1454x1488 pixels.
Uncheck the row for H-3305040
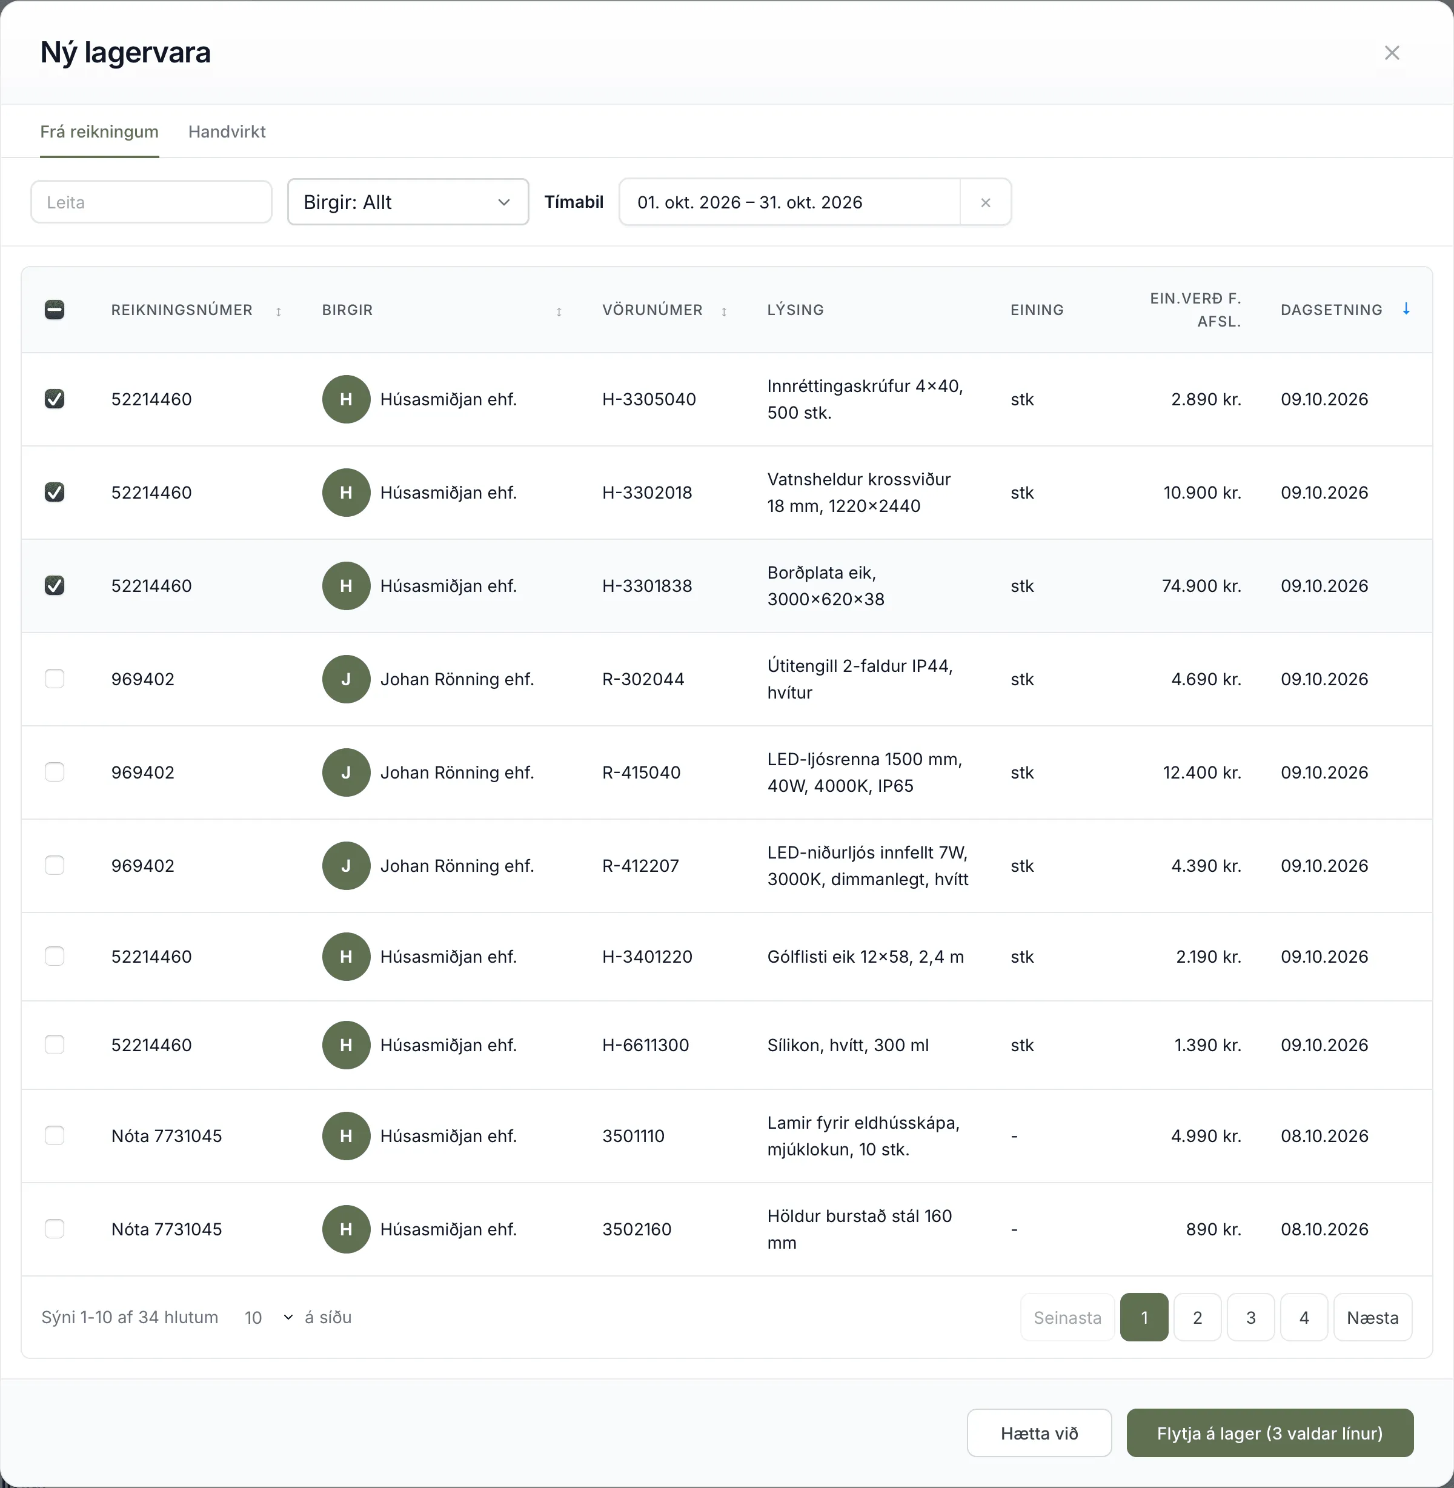point(54,399)
